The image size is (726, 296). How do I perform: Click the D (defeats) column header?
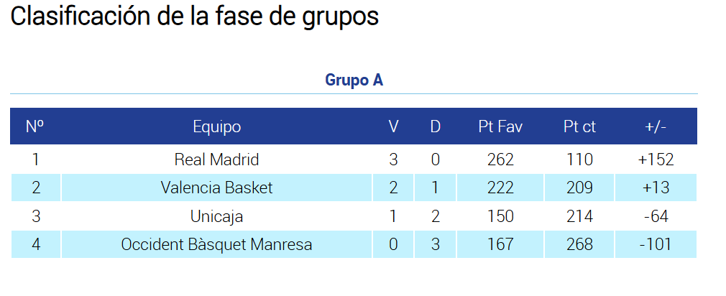pos(435,127)
